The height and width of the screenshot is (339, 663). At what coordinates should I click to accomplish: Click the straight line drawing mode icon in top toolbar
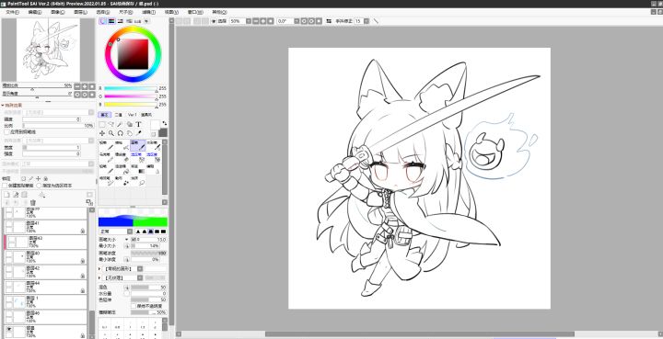coord(376,20)
